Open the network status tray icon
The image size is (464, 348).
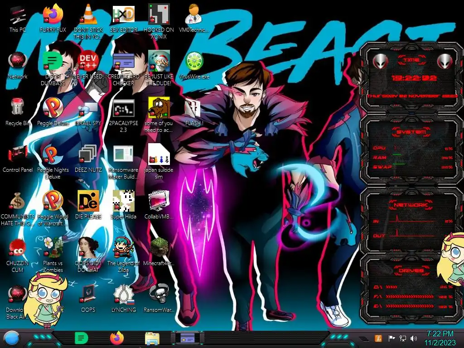403,338
